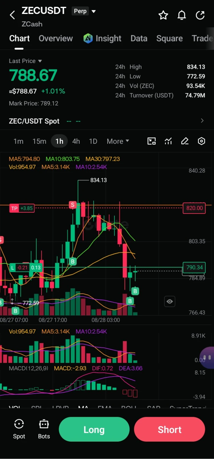
Task: Select the 15m timeframe
Action: click(39, 141)
